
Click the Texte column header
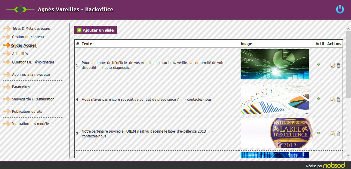87,44
